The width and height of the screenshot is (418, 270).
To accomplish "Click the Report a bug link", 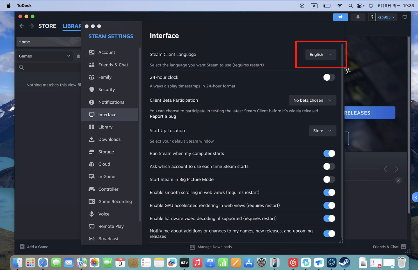I will click(x=163, y=116).
